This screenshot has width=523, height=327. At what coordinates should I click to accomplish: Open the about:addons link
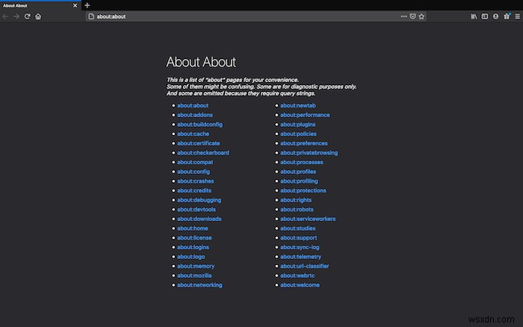[195, 115]
